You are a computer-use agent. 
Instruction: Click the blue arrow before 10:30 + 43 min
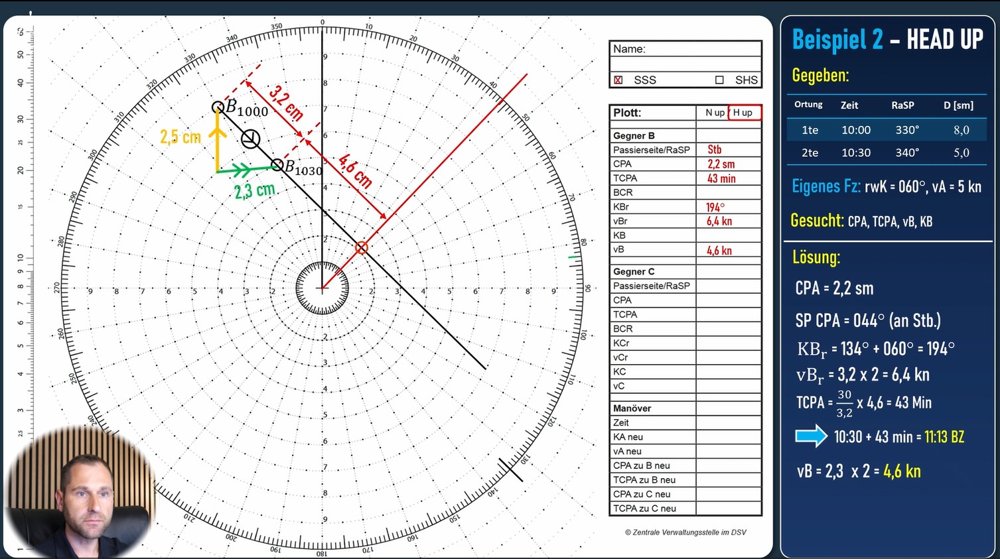(x=811, y=436)
